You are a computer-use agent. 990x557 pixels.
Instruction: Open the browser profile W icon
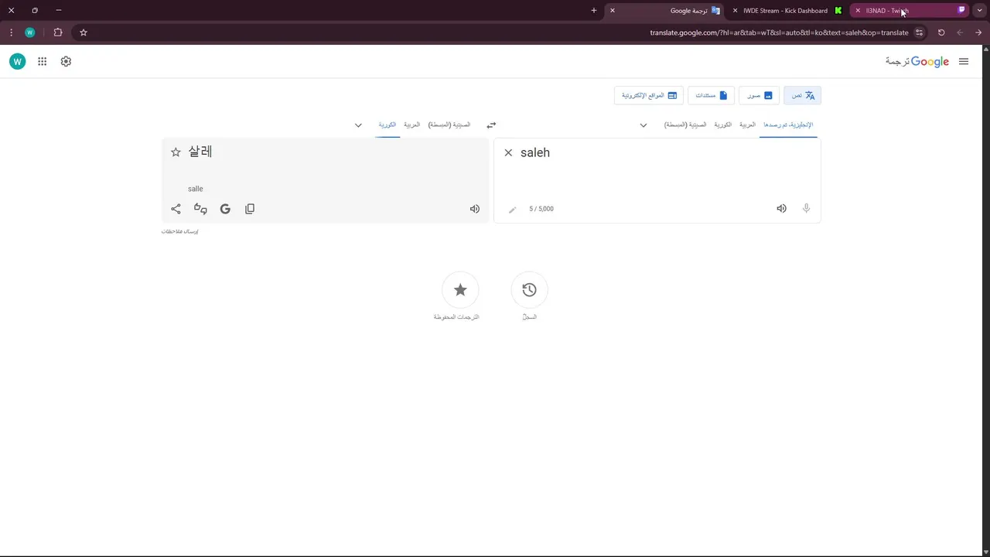30,32
